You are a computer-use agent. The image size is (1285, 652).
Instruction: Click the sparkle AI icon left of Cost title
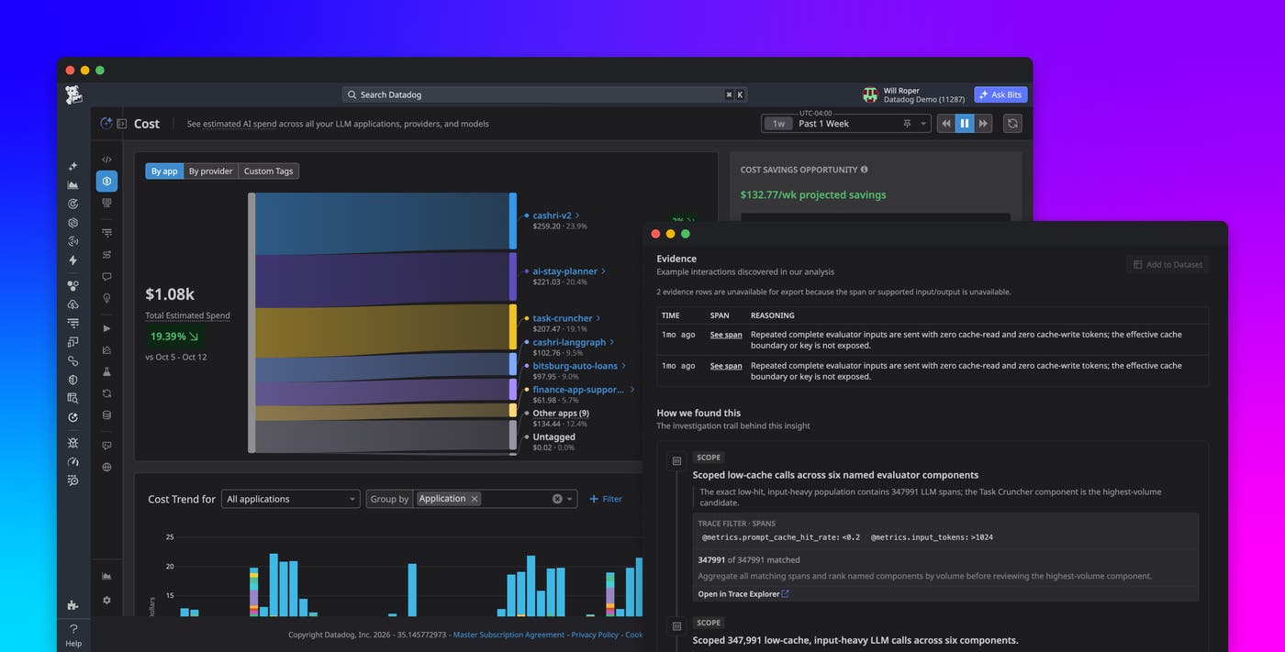coord(106,123)
